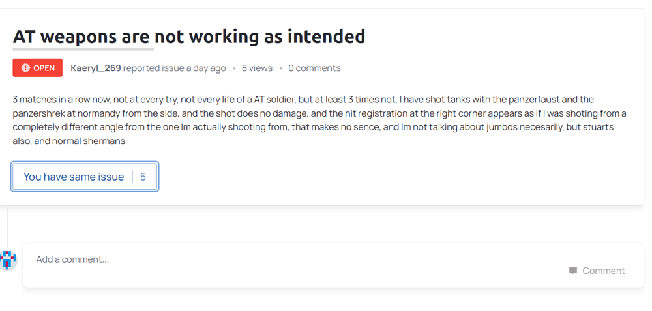Jump to the '0 comments' link
Image resolution: width=652 pixels, height=311 pixels.
(x=314, y=68)
